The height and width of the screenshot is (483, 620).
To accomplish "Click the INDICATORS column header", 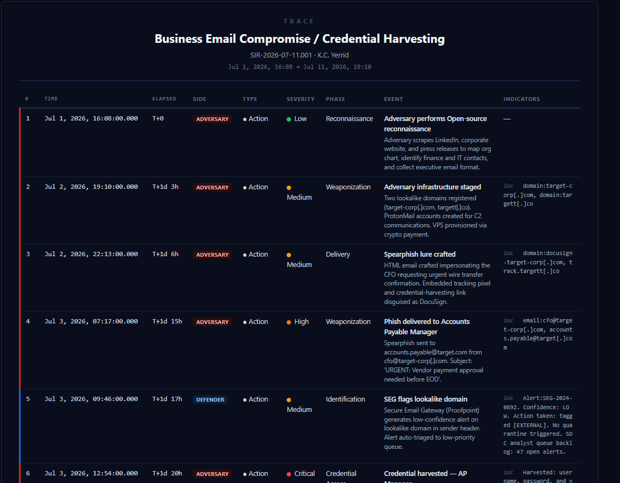I will pyautogui.click(x=522, y=99).
